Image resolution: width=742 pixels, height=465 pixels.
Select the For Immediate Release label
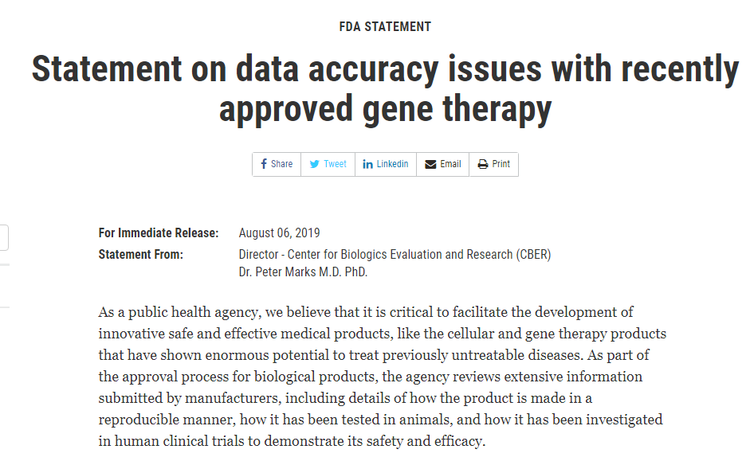[x=158, y=233]
